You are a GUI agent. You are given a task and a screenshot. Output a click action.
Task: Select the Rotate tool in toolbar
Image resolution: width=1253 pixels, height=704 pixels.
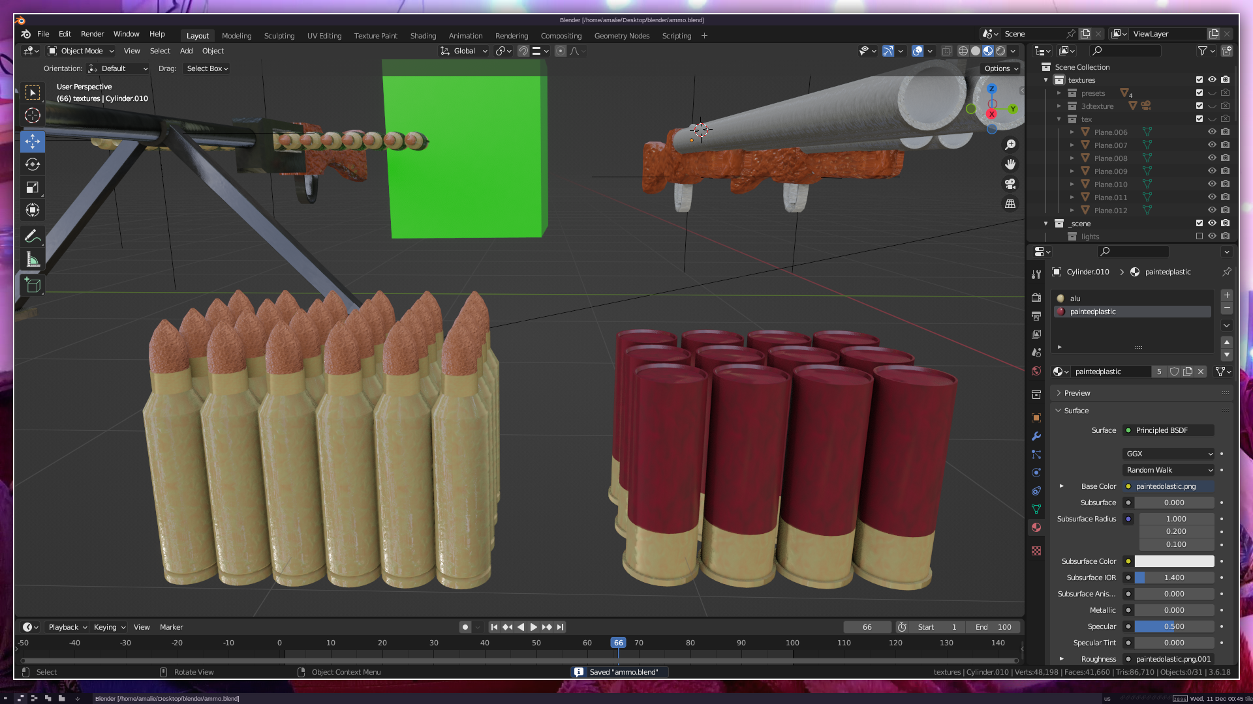[x=33, y=164]
